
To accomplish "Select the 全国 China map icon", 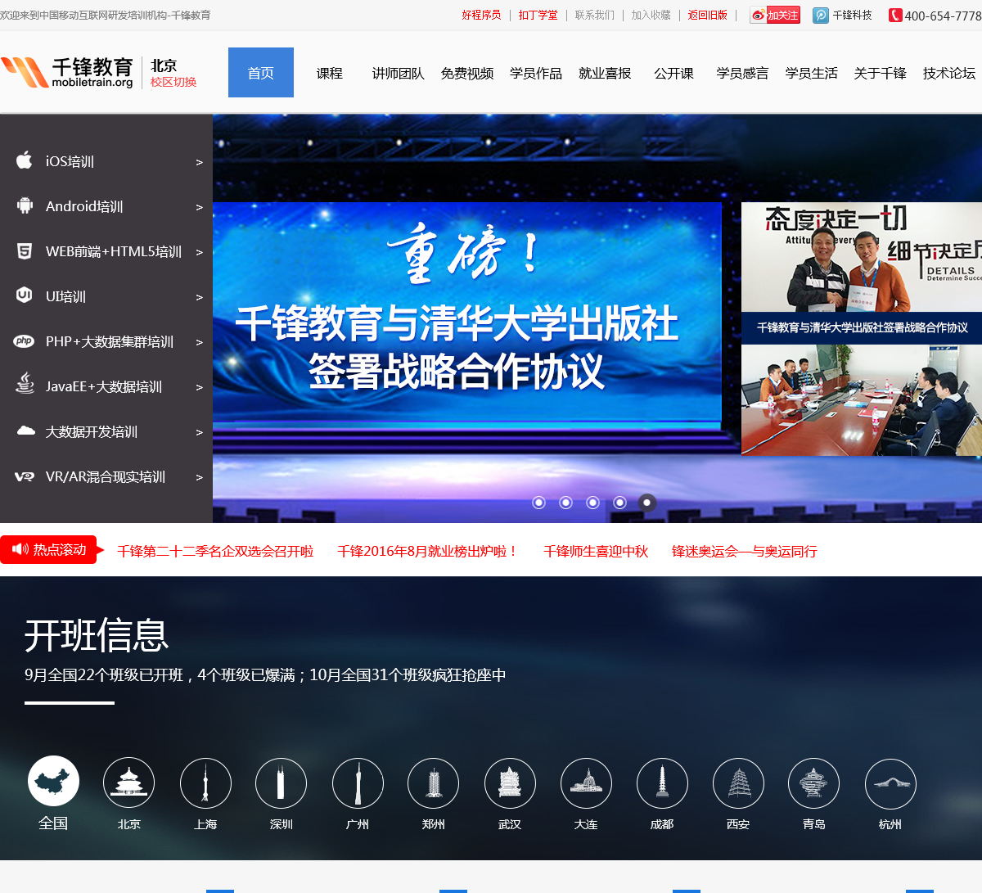I will coord(53,781).
